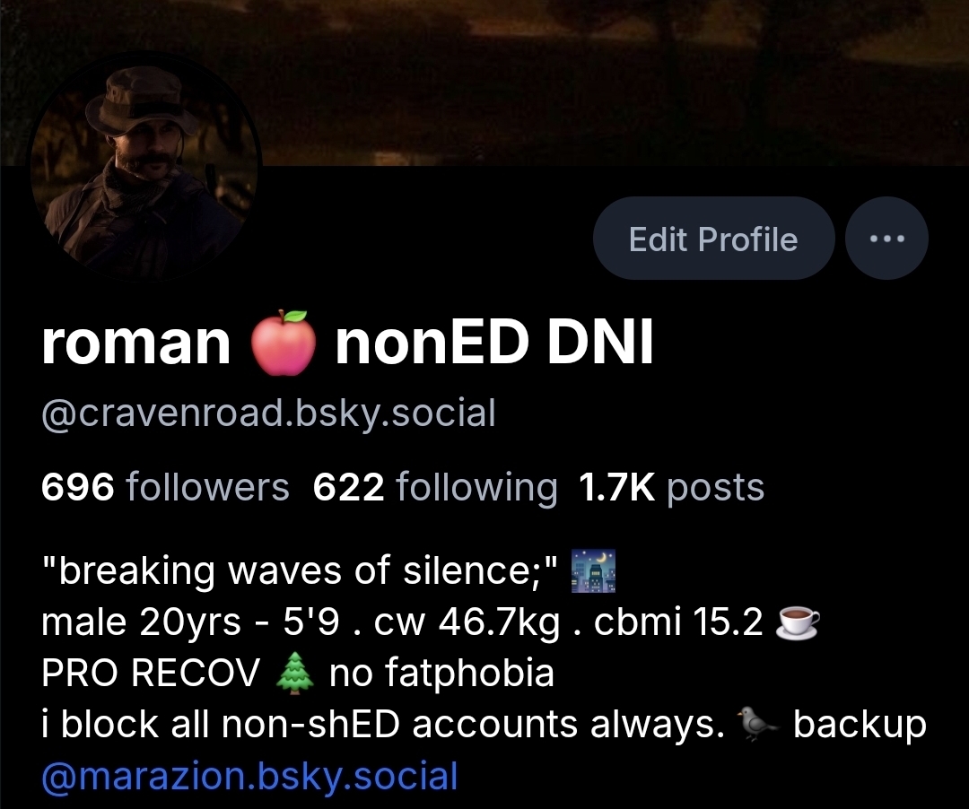Screen dimensions: 969x809
Task: Click the 'nonED DNI' display name text
Action: (493, 343)
